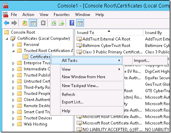Click the Web Hosting folder icon

(19, 124)
